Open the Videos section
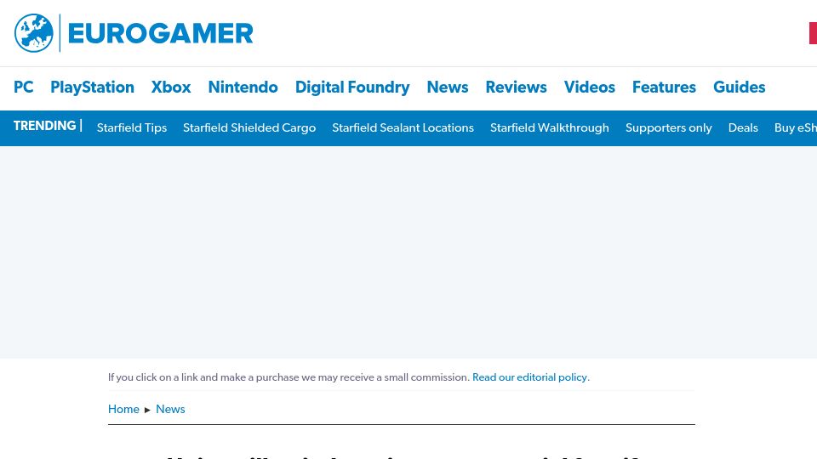Viewport: 817px width, 459px height. tap(589, 87)
